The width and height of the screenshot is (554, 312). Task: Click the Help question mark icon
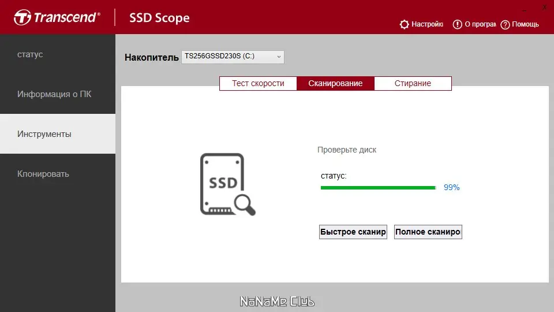(x=506, y=24)
